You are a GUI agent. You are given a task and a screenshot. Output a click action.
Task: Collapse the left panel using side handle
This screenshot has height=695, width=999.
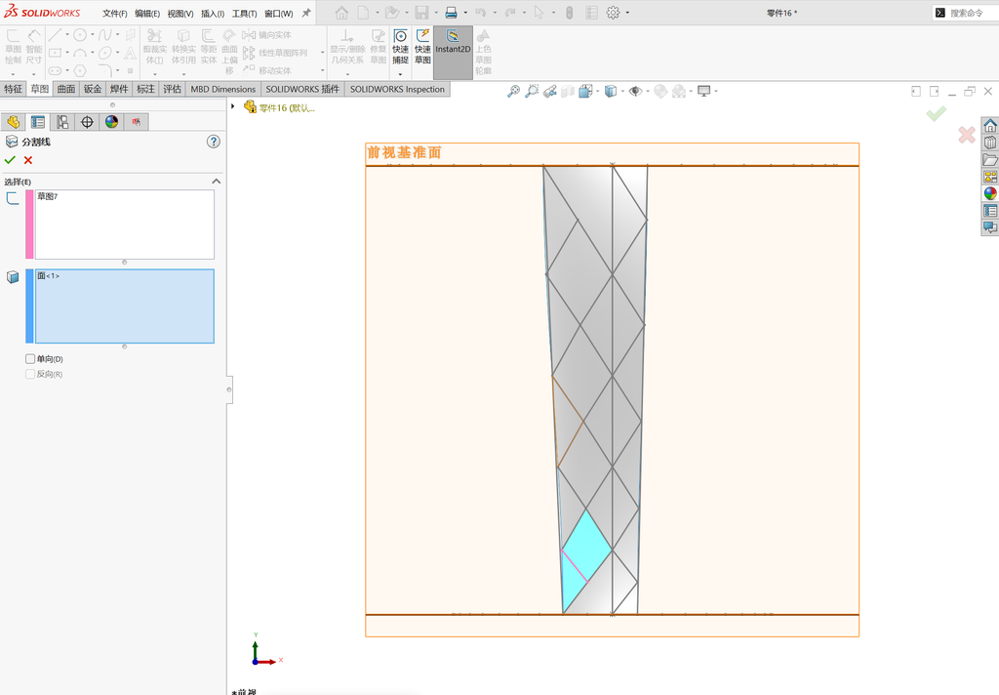(229, 388)
